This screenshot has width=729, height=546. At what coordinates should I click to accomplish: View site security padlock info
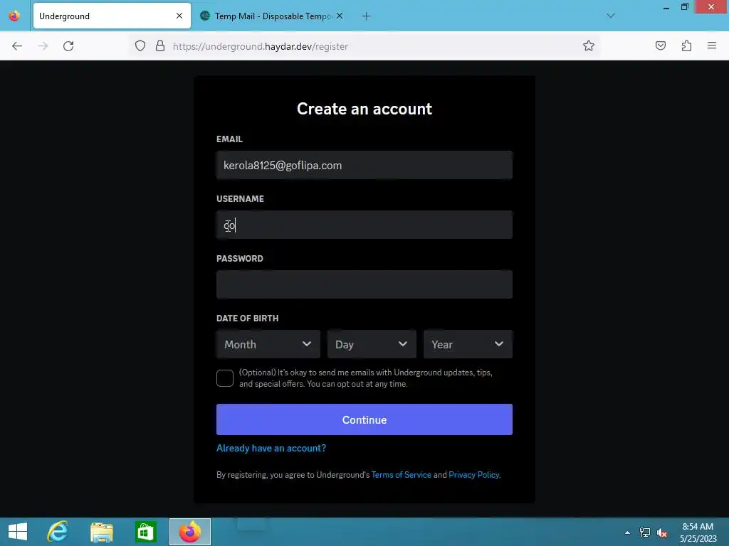[160, 46]
